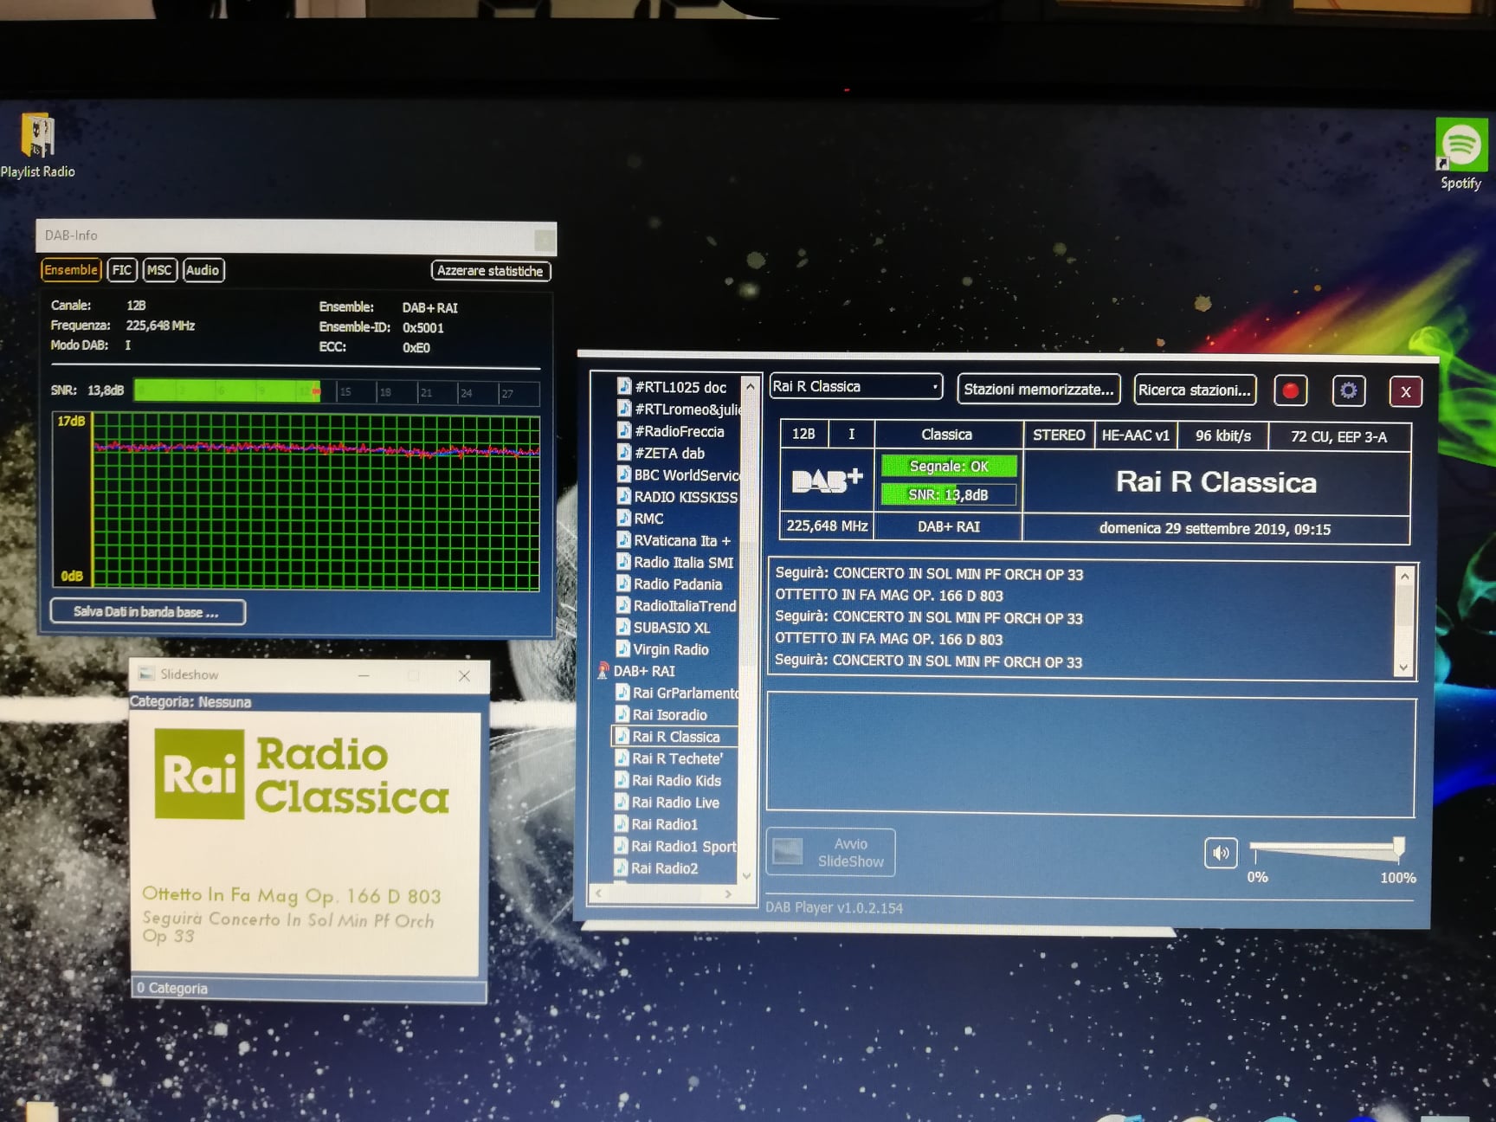Click the SNR level bar in DAB-Info
The image size is (1496, 1122).
pos(337,392)
